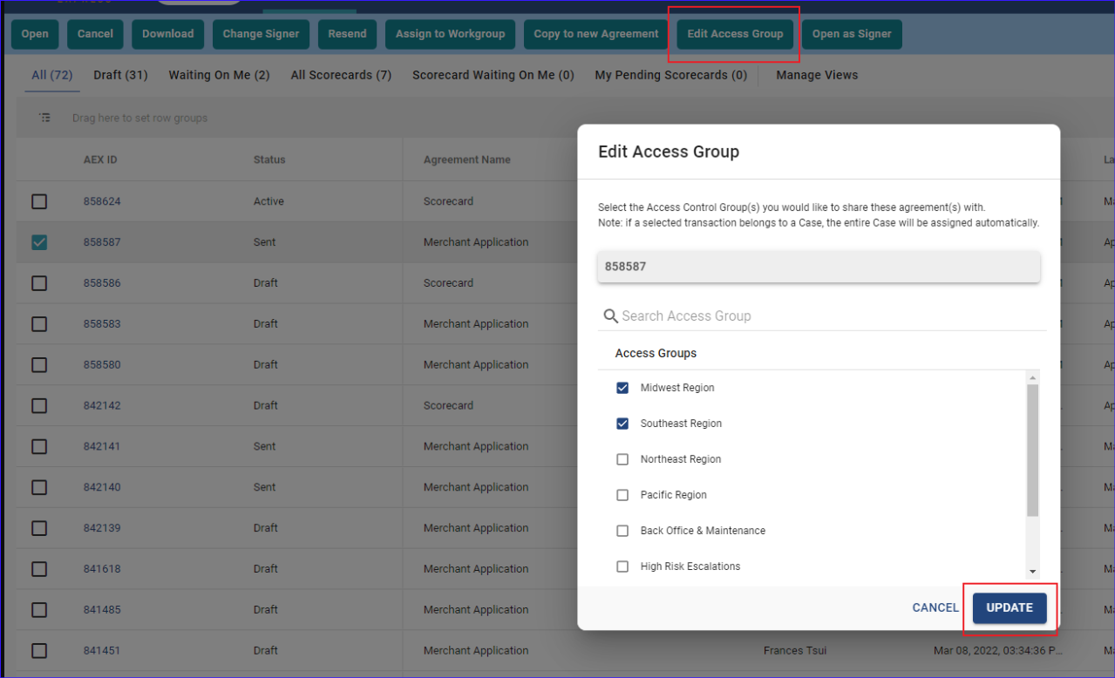1115x678 pixels.
Task: Check High Risk Escalations access group
Action: [622, 566]
